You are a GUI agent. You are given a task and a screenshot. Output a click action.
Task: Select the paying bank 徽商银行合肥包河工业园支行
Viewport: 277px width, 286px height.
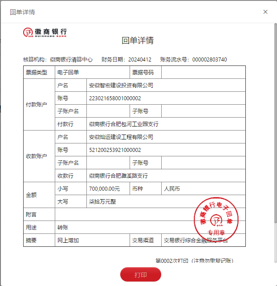pos(123,124)
